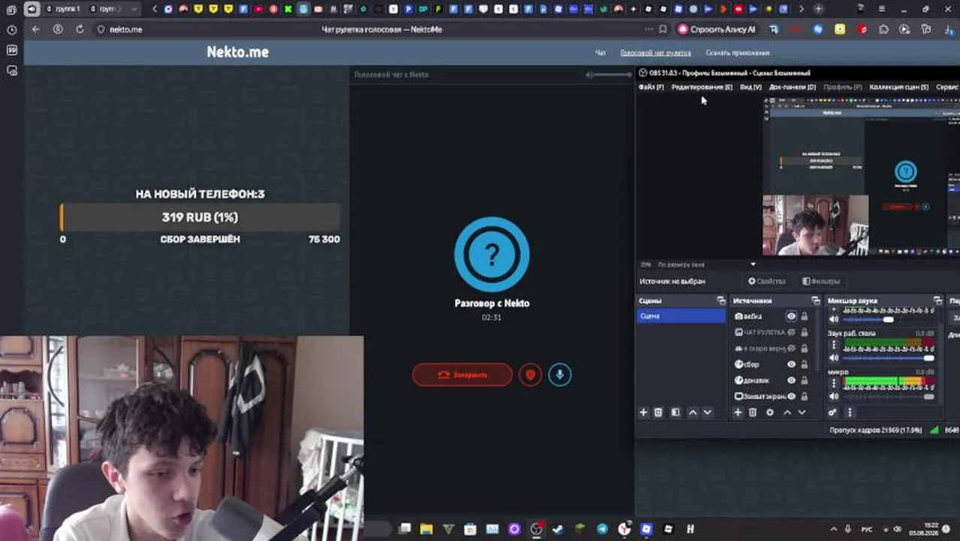Screen dimensions: 960x541
Task: Open the mixer three-dot menu in the bottom toolbar
Action: click(x=850, y=413)
